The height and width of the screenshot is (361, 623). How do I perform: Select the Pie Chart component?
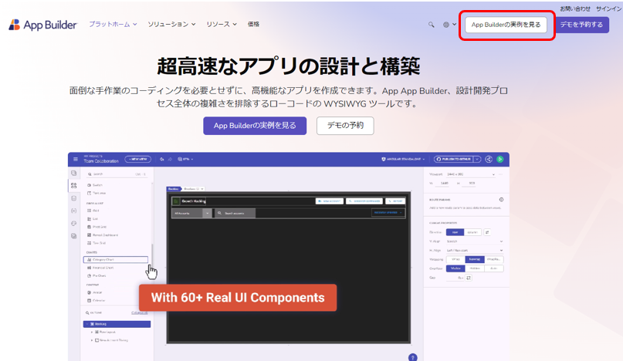(x=96, y=275)
